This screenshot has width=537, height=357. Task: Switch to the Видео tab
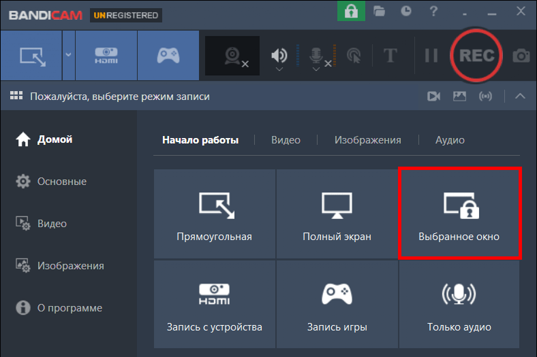(x=286, y=140)
